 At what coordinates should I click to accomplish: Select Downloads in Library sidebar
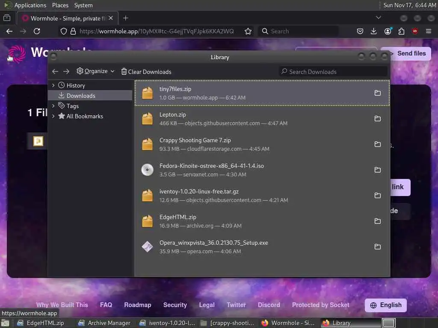pyautogui.click(x=90, y=96)
